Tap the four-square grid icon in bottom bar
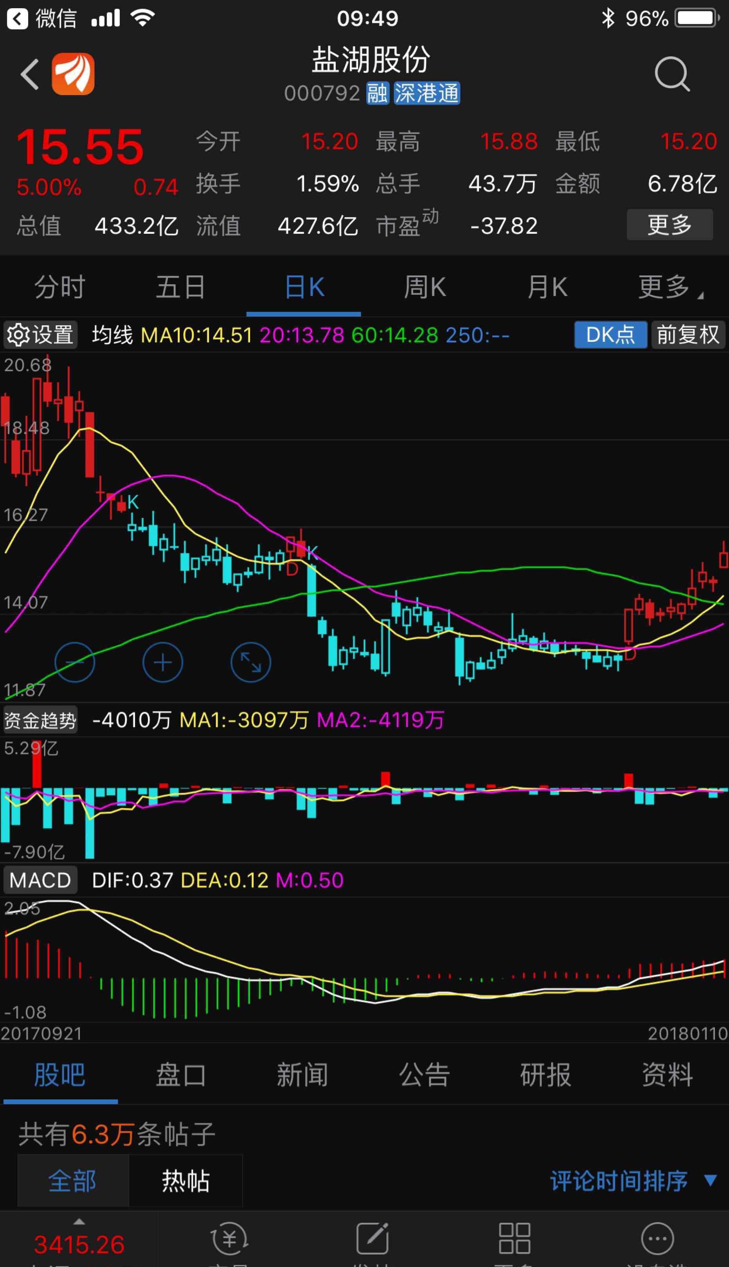Screen dimensions: 729x1267 tap(515, 1238)
